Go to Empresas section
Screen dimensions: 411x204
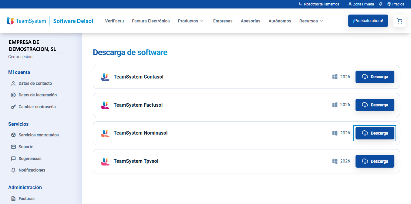point(223,21)
